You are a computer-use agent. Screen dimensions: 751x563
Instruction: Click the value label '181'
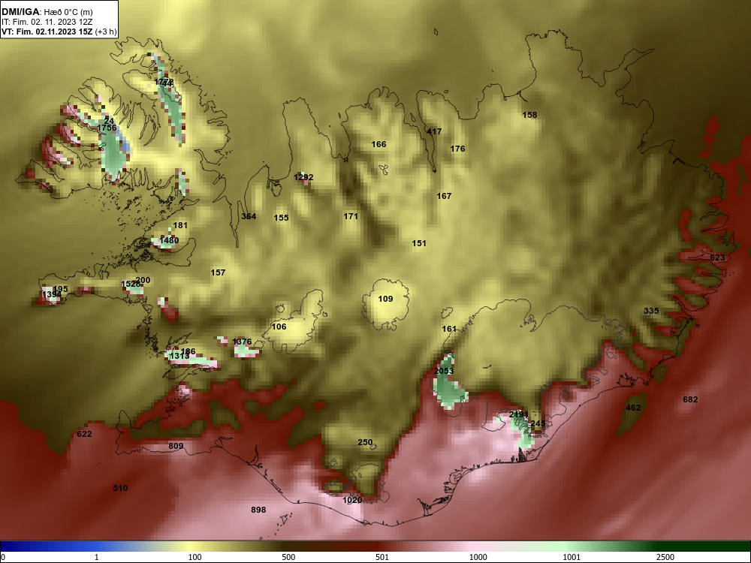pyautogui.click(x=180, y=225)
